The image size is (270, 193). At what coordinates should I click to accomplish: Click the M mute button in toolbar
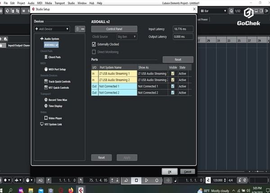pos(23,11)
